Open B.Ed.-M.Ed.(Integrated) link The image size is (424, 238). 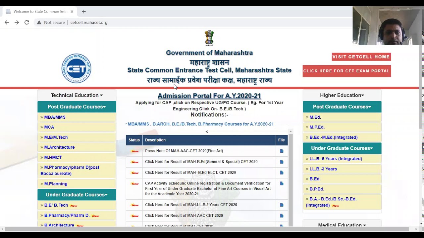334,138
